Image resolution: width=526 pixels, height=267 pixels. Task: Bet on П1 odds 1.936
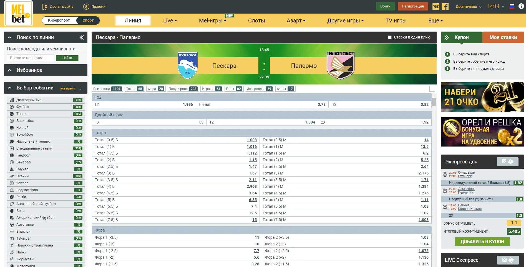coord(188,104)
